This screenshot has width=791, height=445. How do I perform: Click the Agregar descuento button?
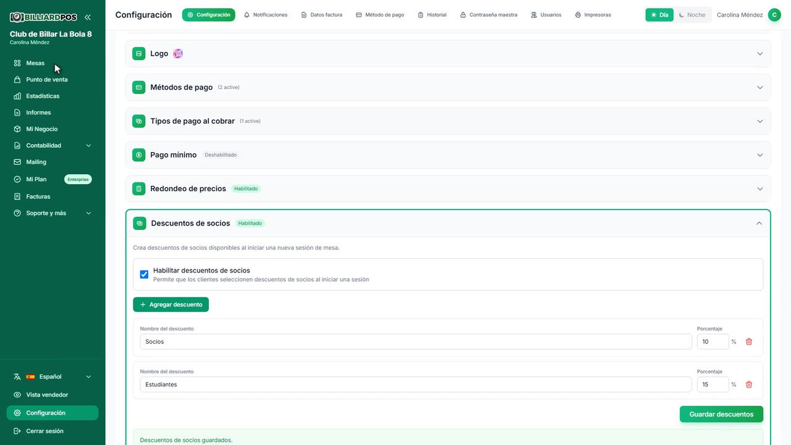pos(171,305)
